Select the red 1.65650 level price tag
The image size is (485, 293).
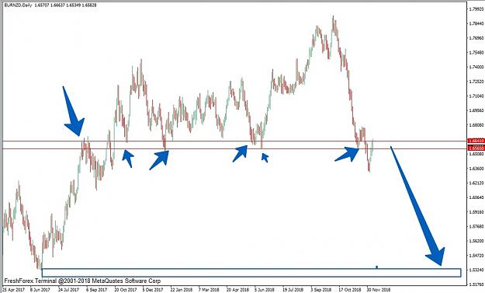pos(476,148)
